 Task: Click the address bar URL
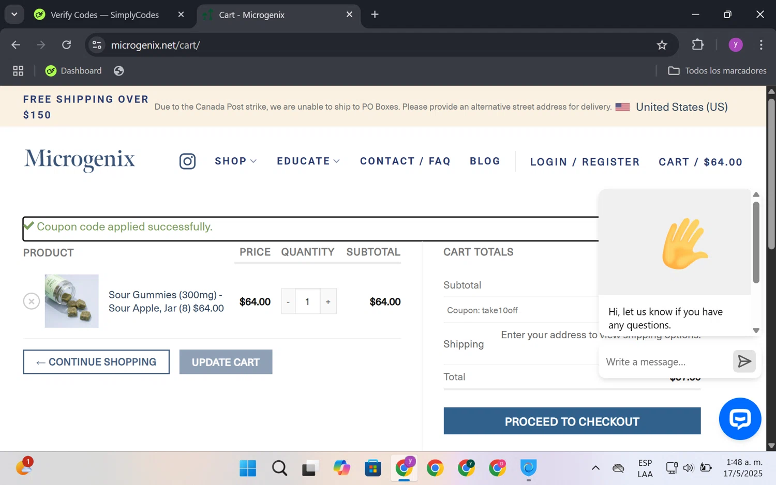(155, 45)
